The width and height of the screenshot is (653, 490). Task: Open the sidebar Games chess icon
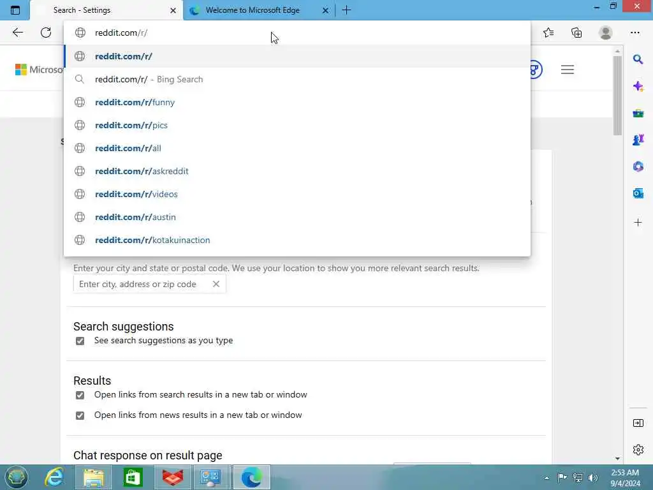(638, 140)
